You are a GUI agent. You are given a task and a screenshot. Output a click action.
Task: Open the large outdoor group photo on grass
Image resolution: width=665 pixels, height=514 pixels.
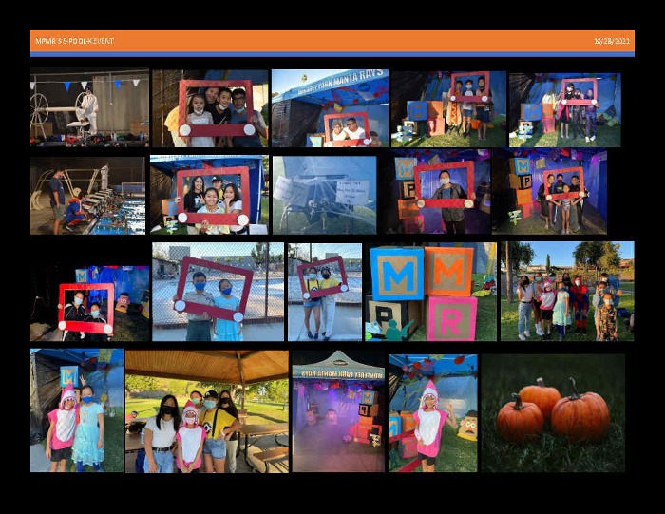tap(567, 292)
